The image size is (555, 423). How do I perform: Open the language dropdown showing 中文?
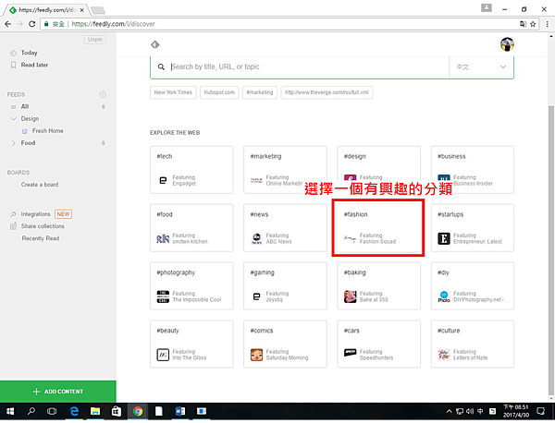(x=481, y=66)
